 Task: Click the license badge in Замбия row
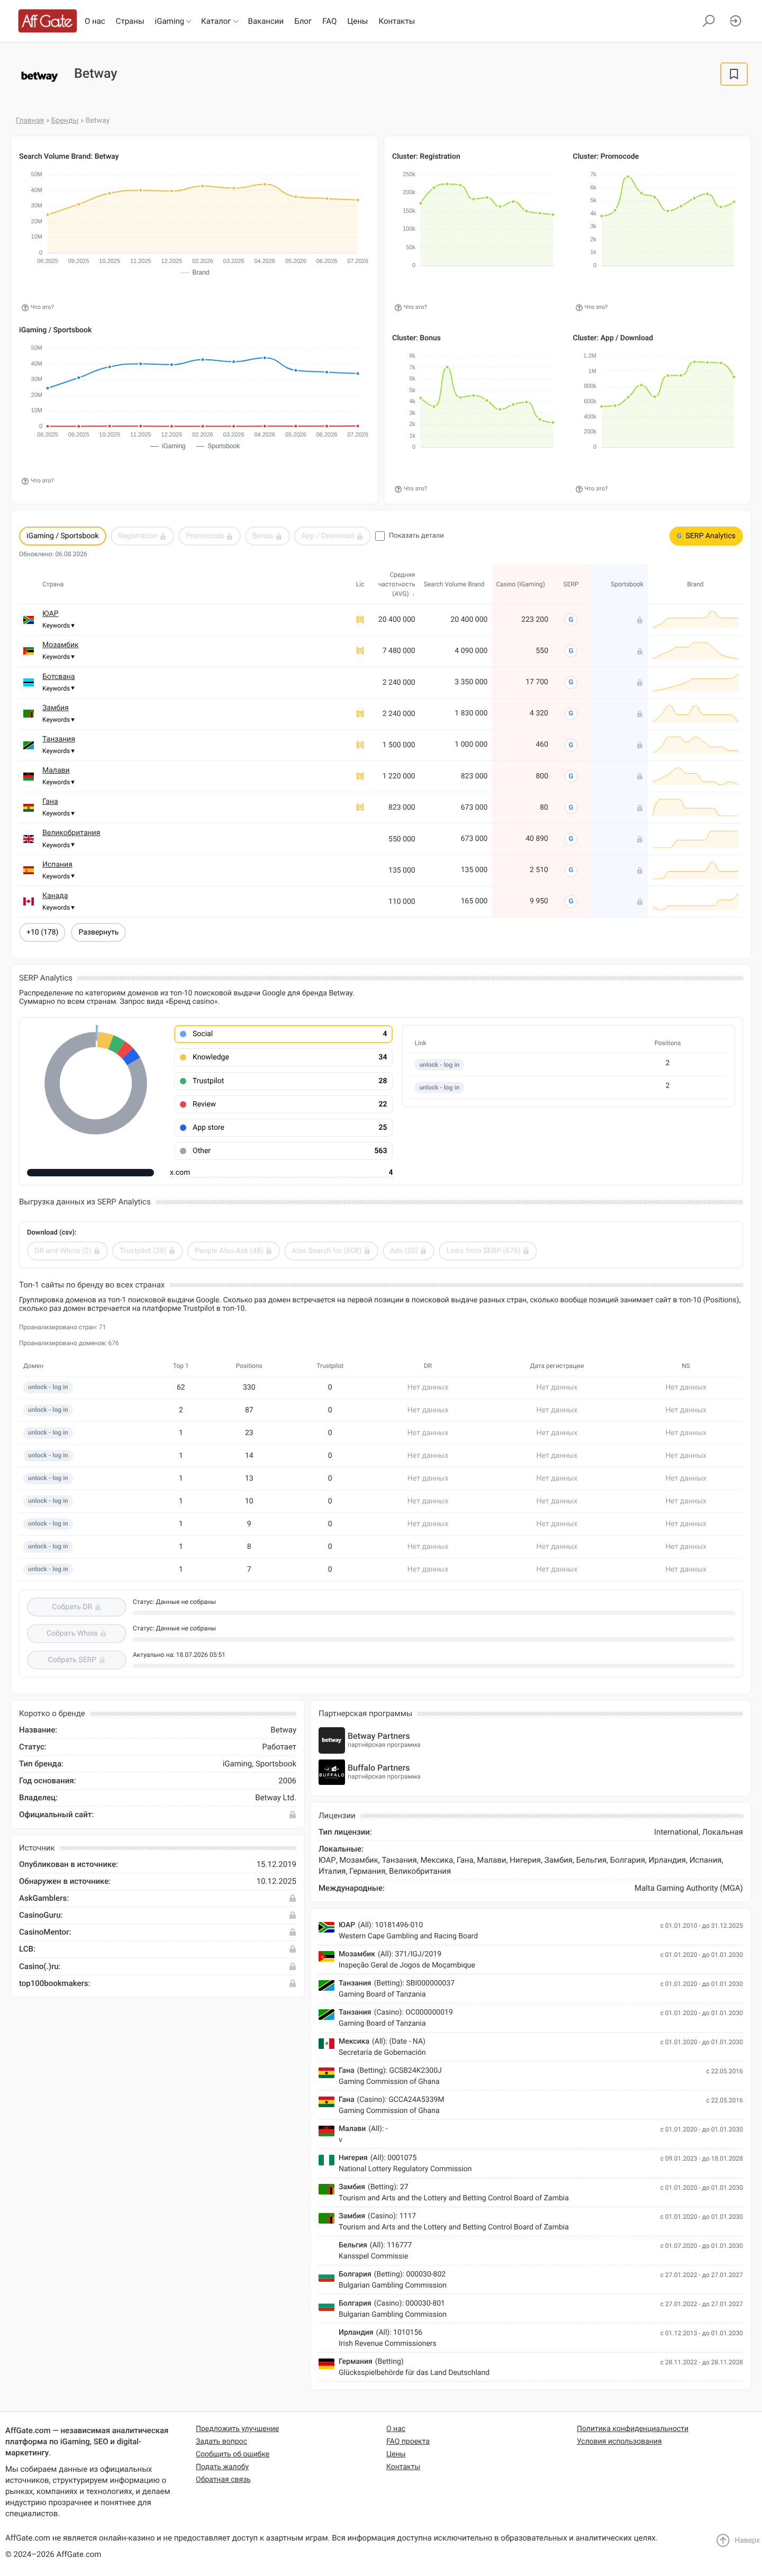[x=360, y=714]
